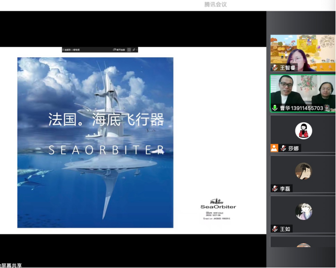Click grey square button in shared-screen mini toolbar
Viewport: 336px width, 268px height.
129,50
